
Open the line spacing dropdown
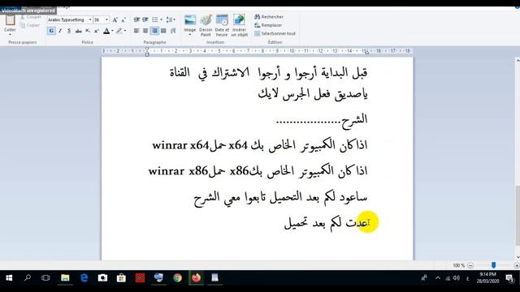pos(171,19)
